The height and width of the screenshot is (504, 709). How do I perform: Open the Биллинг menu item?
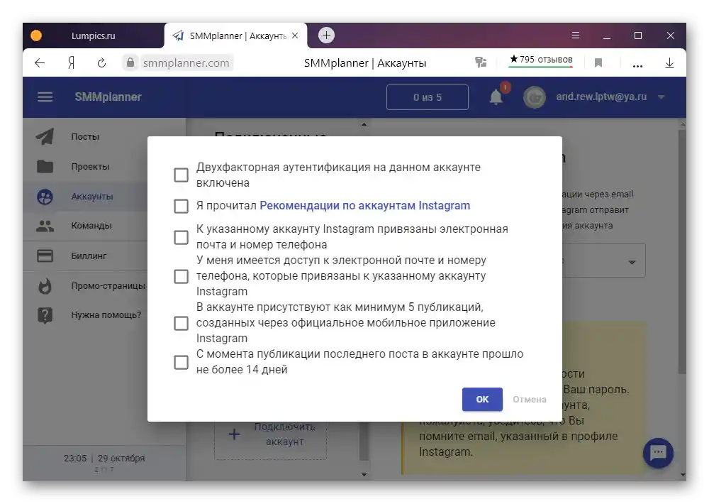89,256
